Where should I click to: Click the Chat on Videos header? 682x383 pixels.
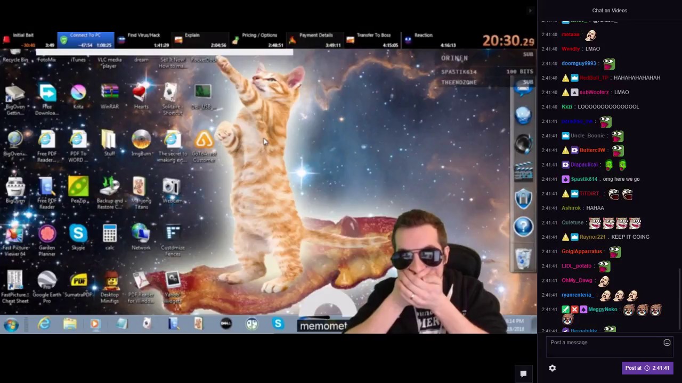click(610, 11)
